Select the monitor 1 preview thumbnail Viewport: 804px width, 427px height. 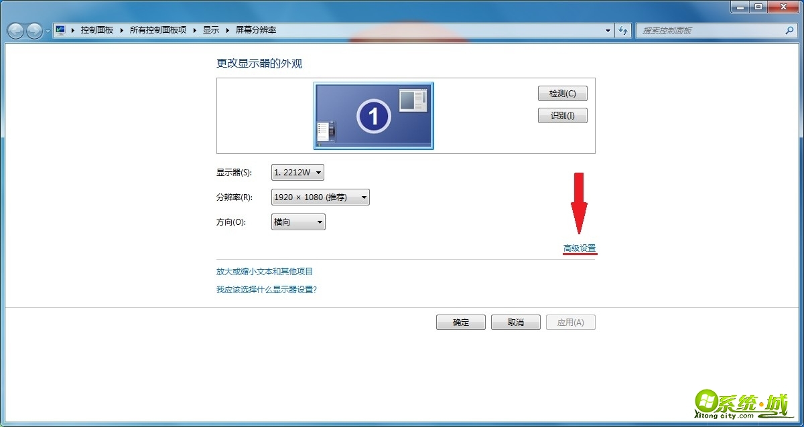(x=373, y=115)
